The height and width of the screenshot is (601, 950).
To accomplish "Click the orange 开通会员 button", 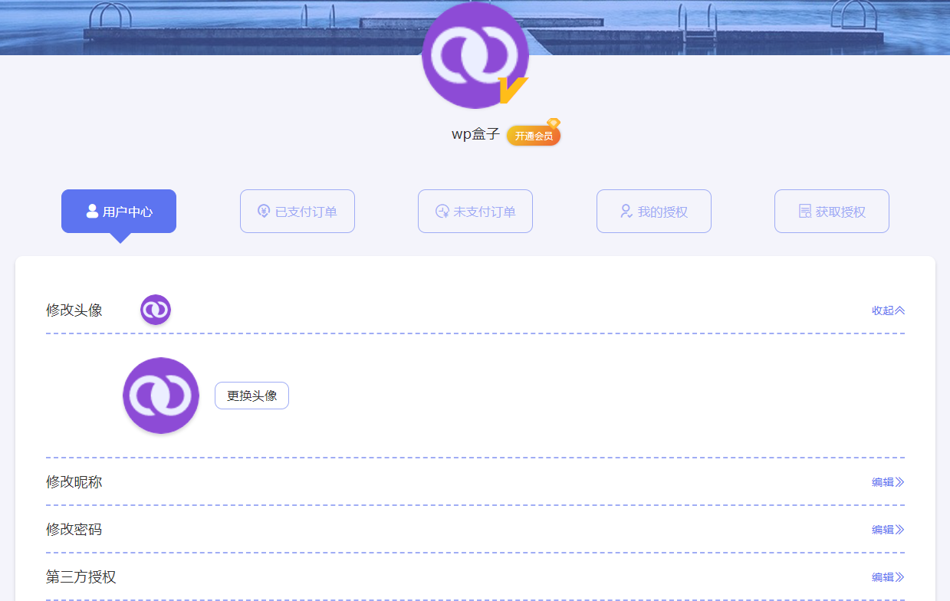I will pyautogui.click(x=534, y=133).
